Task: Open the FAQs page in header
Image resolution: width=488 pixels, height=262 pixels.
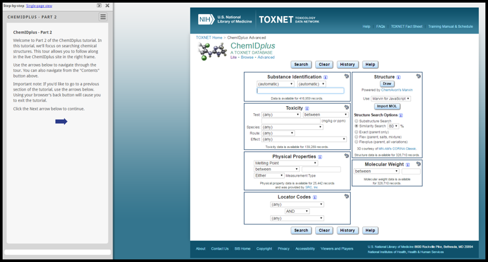Action: [381, 27]
